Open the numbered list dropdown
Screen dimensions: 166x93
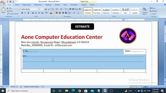coord(63,9)
